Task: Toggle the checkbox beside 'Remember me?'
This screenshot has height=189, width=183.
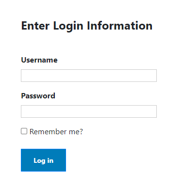Action: click(x=24, y=131)
